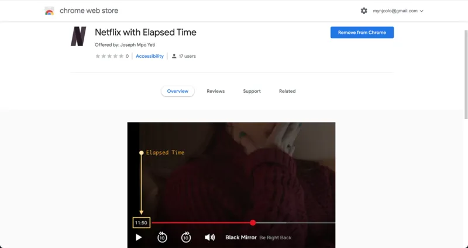Click the Netflix extension N logo
Viewport: 468px width, 248px height.
click(x=78, y=36)
